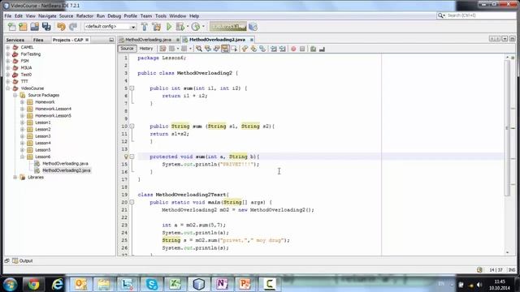Screen dimensions: 520x292
Task: Click the light bulb hint at line 14
Action: coord(126,157)
